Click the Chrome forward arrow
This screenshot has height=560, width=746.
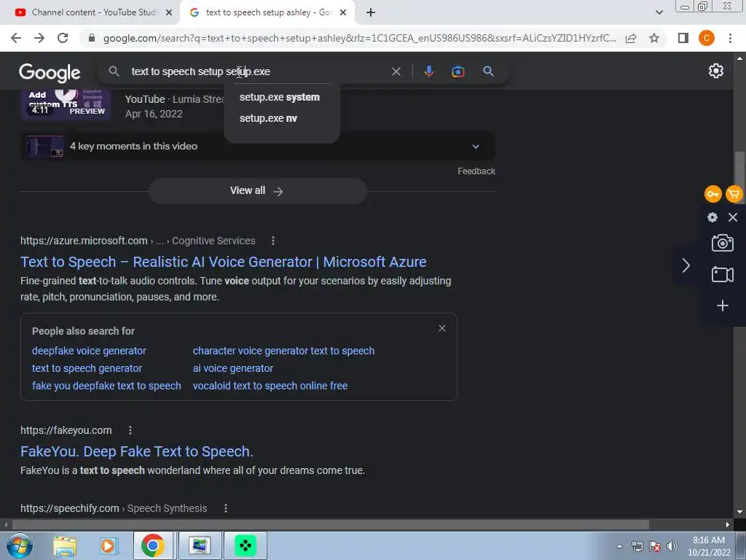tap(39, 38)
